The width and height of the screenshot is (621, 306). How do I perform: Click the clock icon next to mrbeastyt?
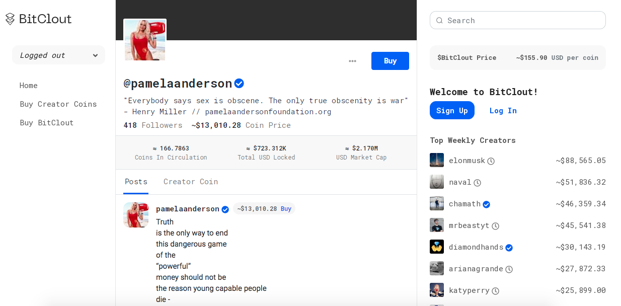pos(495,226)
